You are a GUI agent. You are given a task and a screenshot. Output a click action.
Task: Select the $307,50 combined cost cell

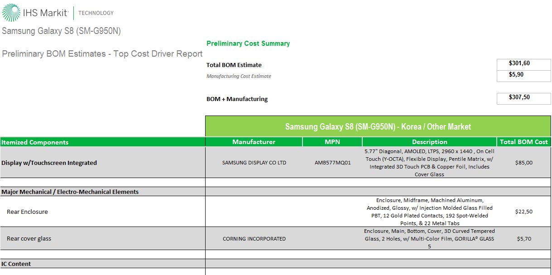pos(524,98)
